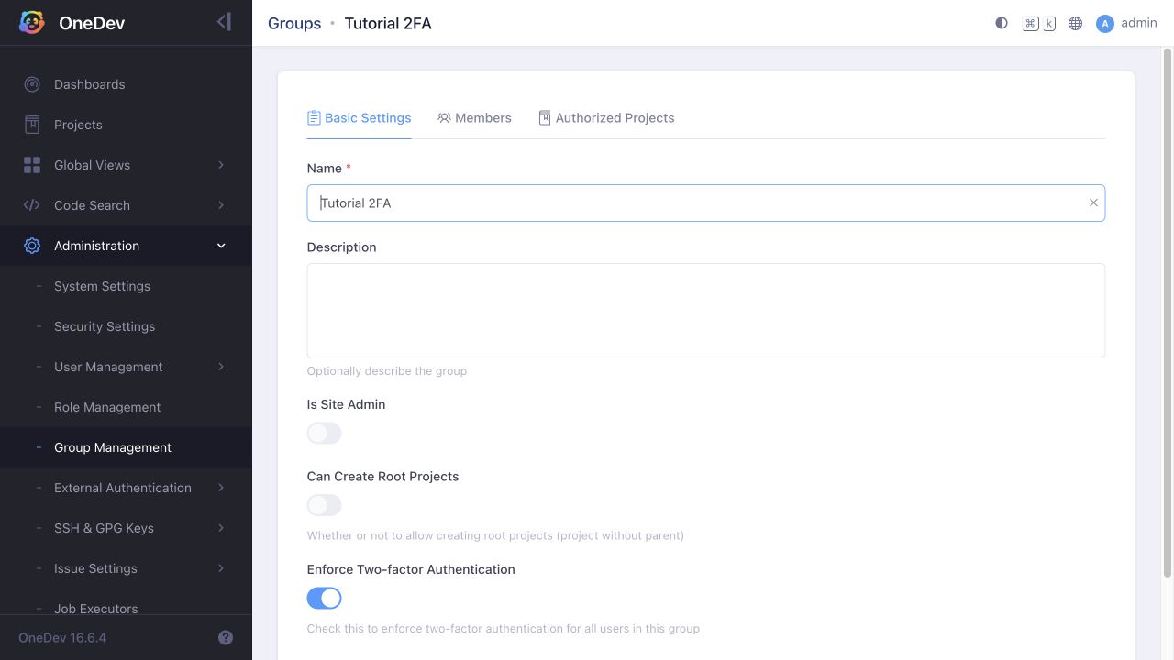Open help question mark icon
1174x660 pixels.
pos(226,637)
